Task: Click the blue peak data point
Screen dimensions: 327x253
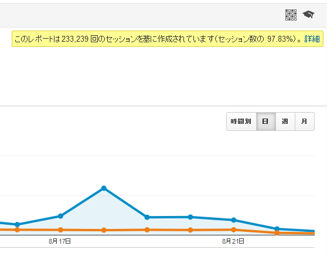Action: (x=104, y=188)
